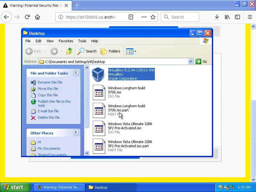Click the Explorer file list scrollbar thumb

click(x=87, y=99)
